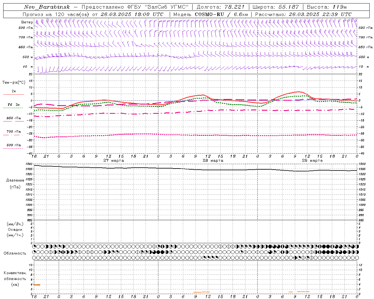The height and width of the screenshot is (299, 374).
Task: Click the longer orange convective bar on 29 марта
Action: pos(303,292)
